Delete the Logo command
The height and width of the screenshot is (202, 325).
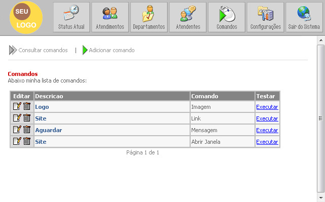27,106
